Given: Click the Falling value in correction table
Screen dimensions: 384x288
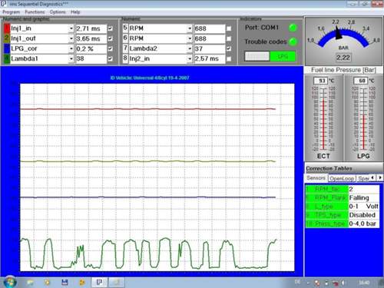Looking at the screenshot, I should pyautogui.click(x=364, y=198).
